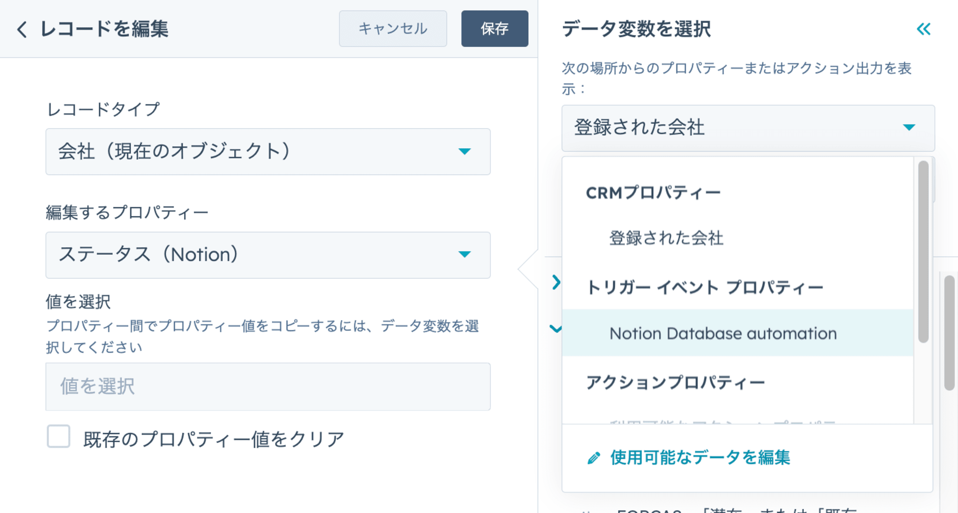Click the CRMプロパティー group heading
958x513 pixels.
653,193
